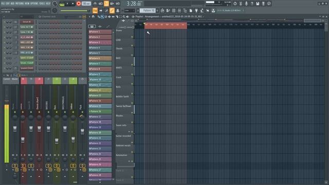Select Pattern 1 in the picker list
329x185 pixels.
100,32
